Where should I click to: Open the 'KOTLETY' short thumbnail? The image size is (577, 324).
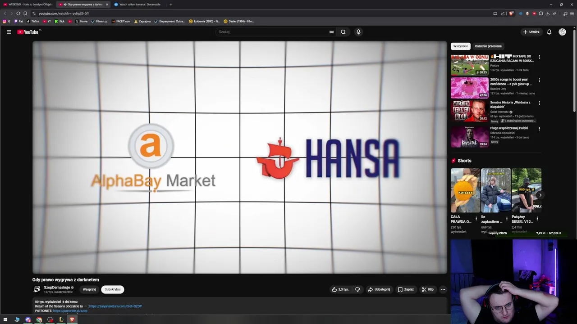click(465, 190)
